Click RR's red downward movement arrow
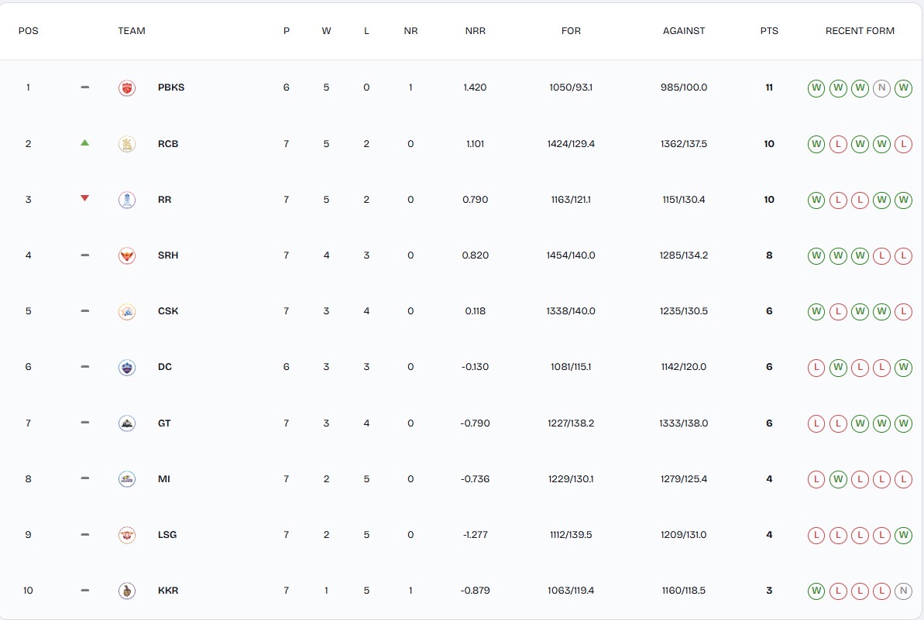This screenshot has height=620, width=924. 85,199
